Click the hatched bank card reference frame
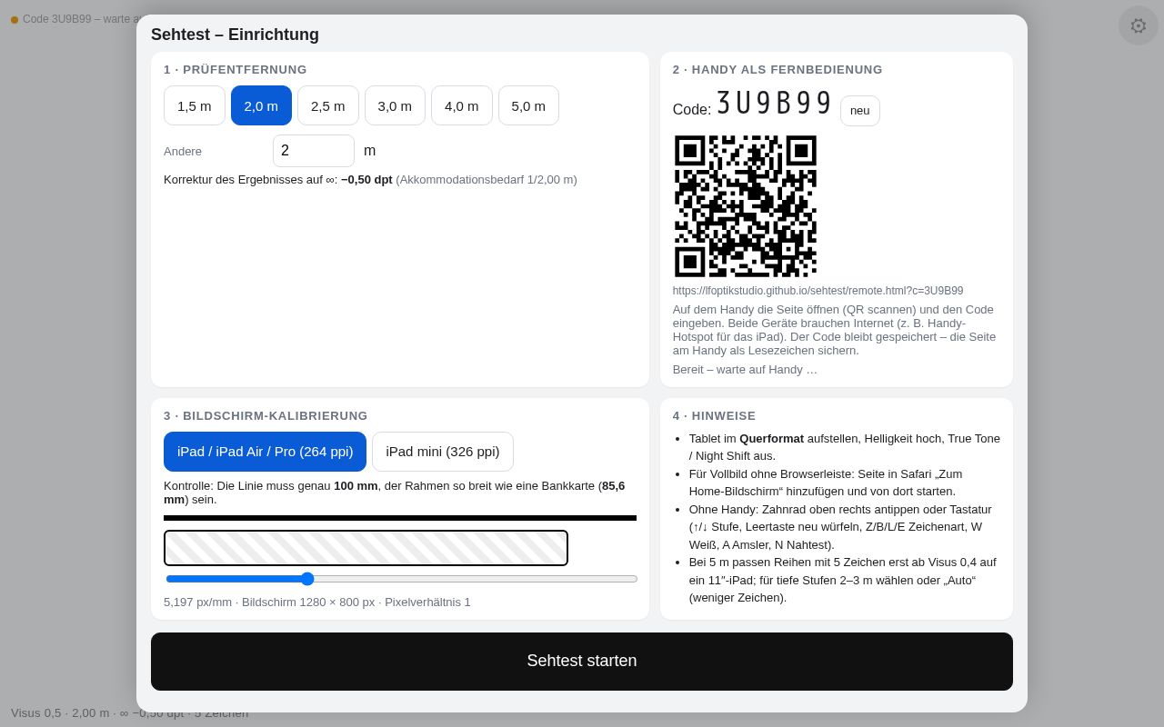The height and width of the screenshot is (727, 1164). 366,548
